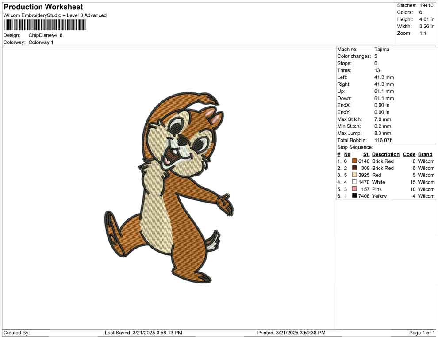Click the design name 'ChipDisney4_8'
This screenshot has width=438, height=337.
click(x=46, y=35)
